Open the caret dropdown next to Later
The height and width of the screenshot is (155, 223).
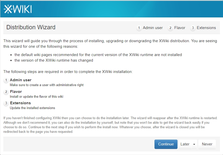194,144
